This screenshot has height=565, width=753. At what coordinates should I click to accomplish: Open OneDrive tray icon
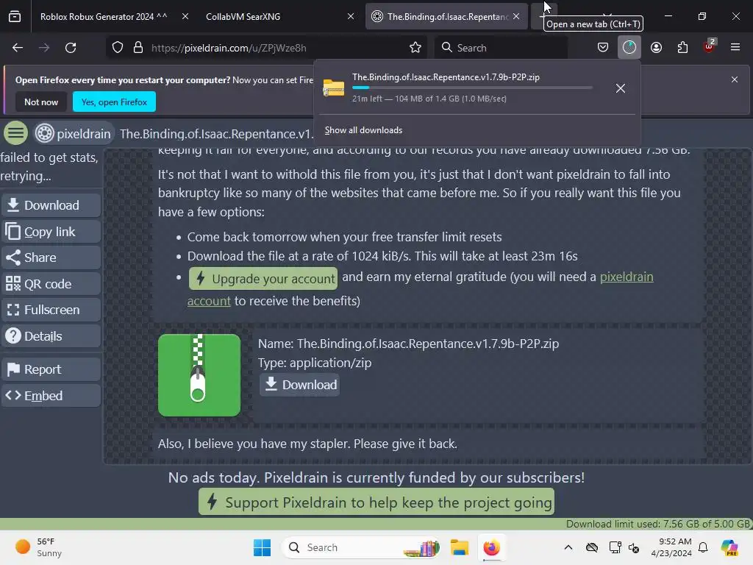(592, 547)
